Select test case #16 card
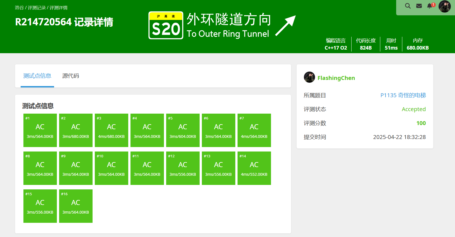Viewport: 455px width, 237px height. (76, 206)
